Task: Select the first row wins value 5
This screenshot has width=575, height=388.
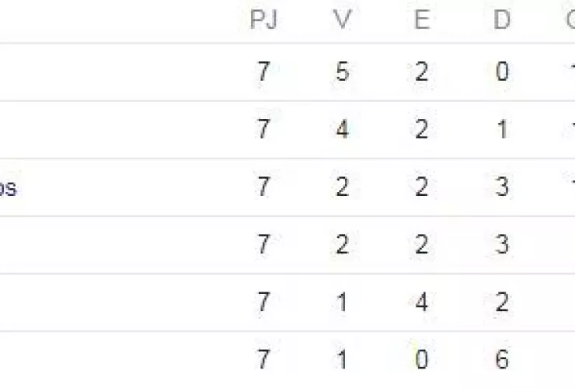Action: coord(342,72)
